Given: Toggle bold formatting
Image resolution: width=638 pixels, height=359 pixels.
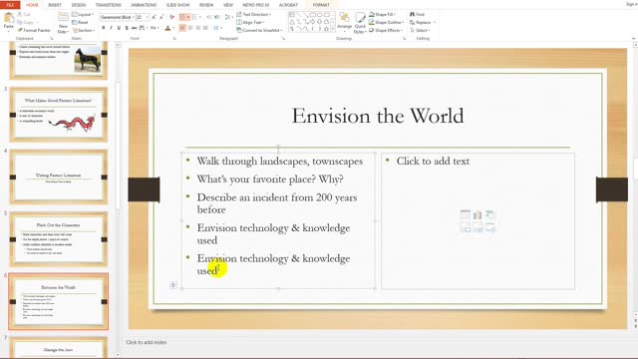Looking at the screenshot, I should tap(104, 28).
